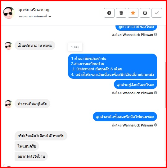Delete conversation with the trash icon
167x168 pixels.
[121, 13]
